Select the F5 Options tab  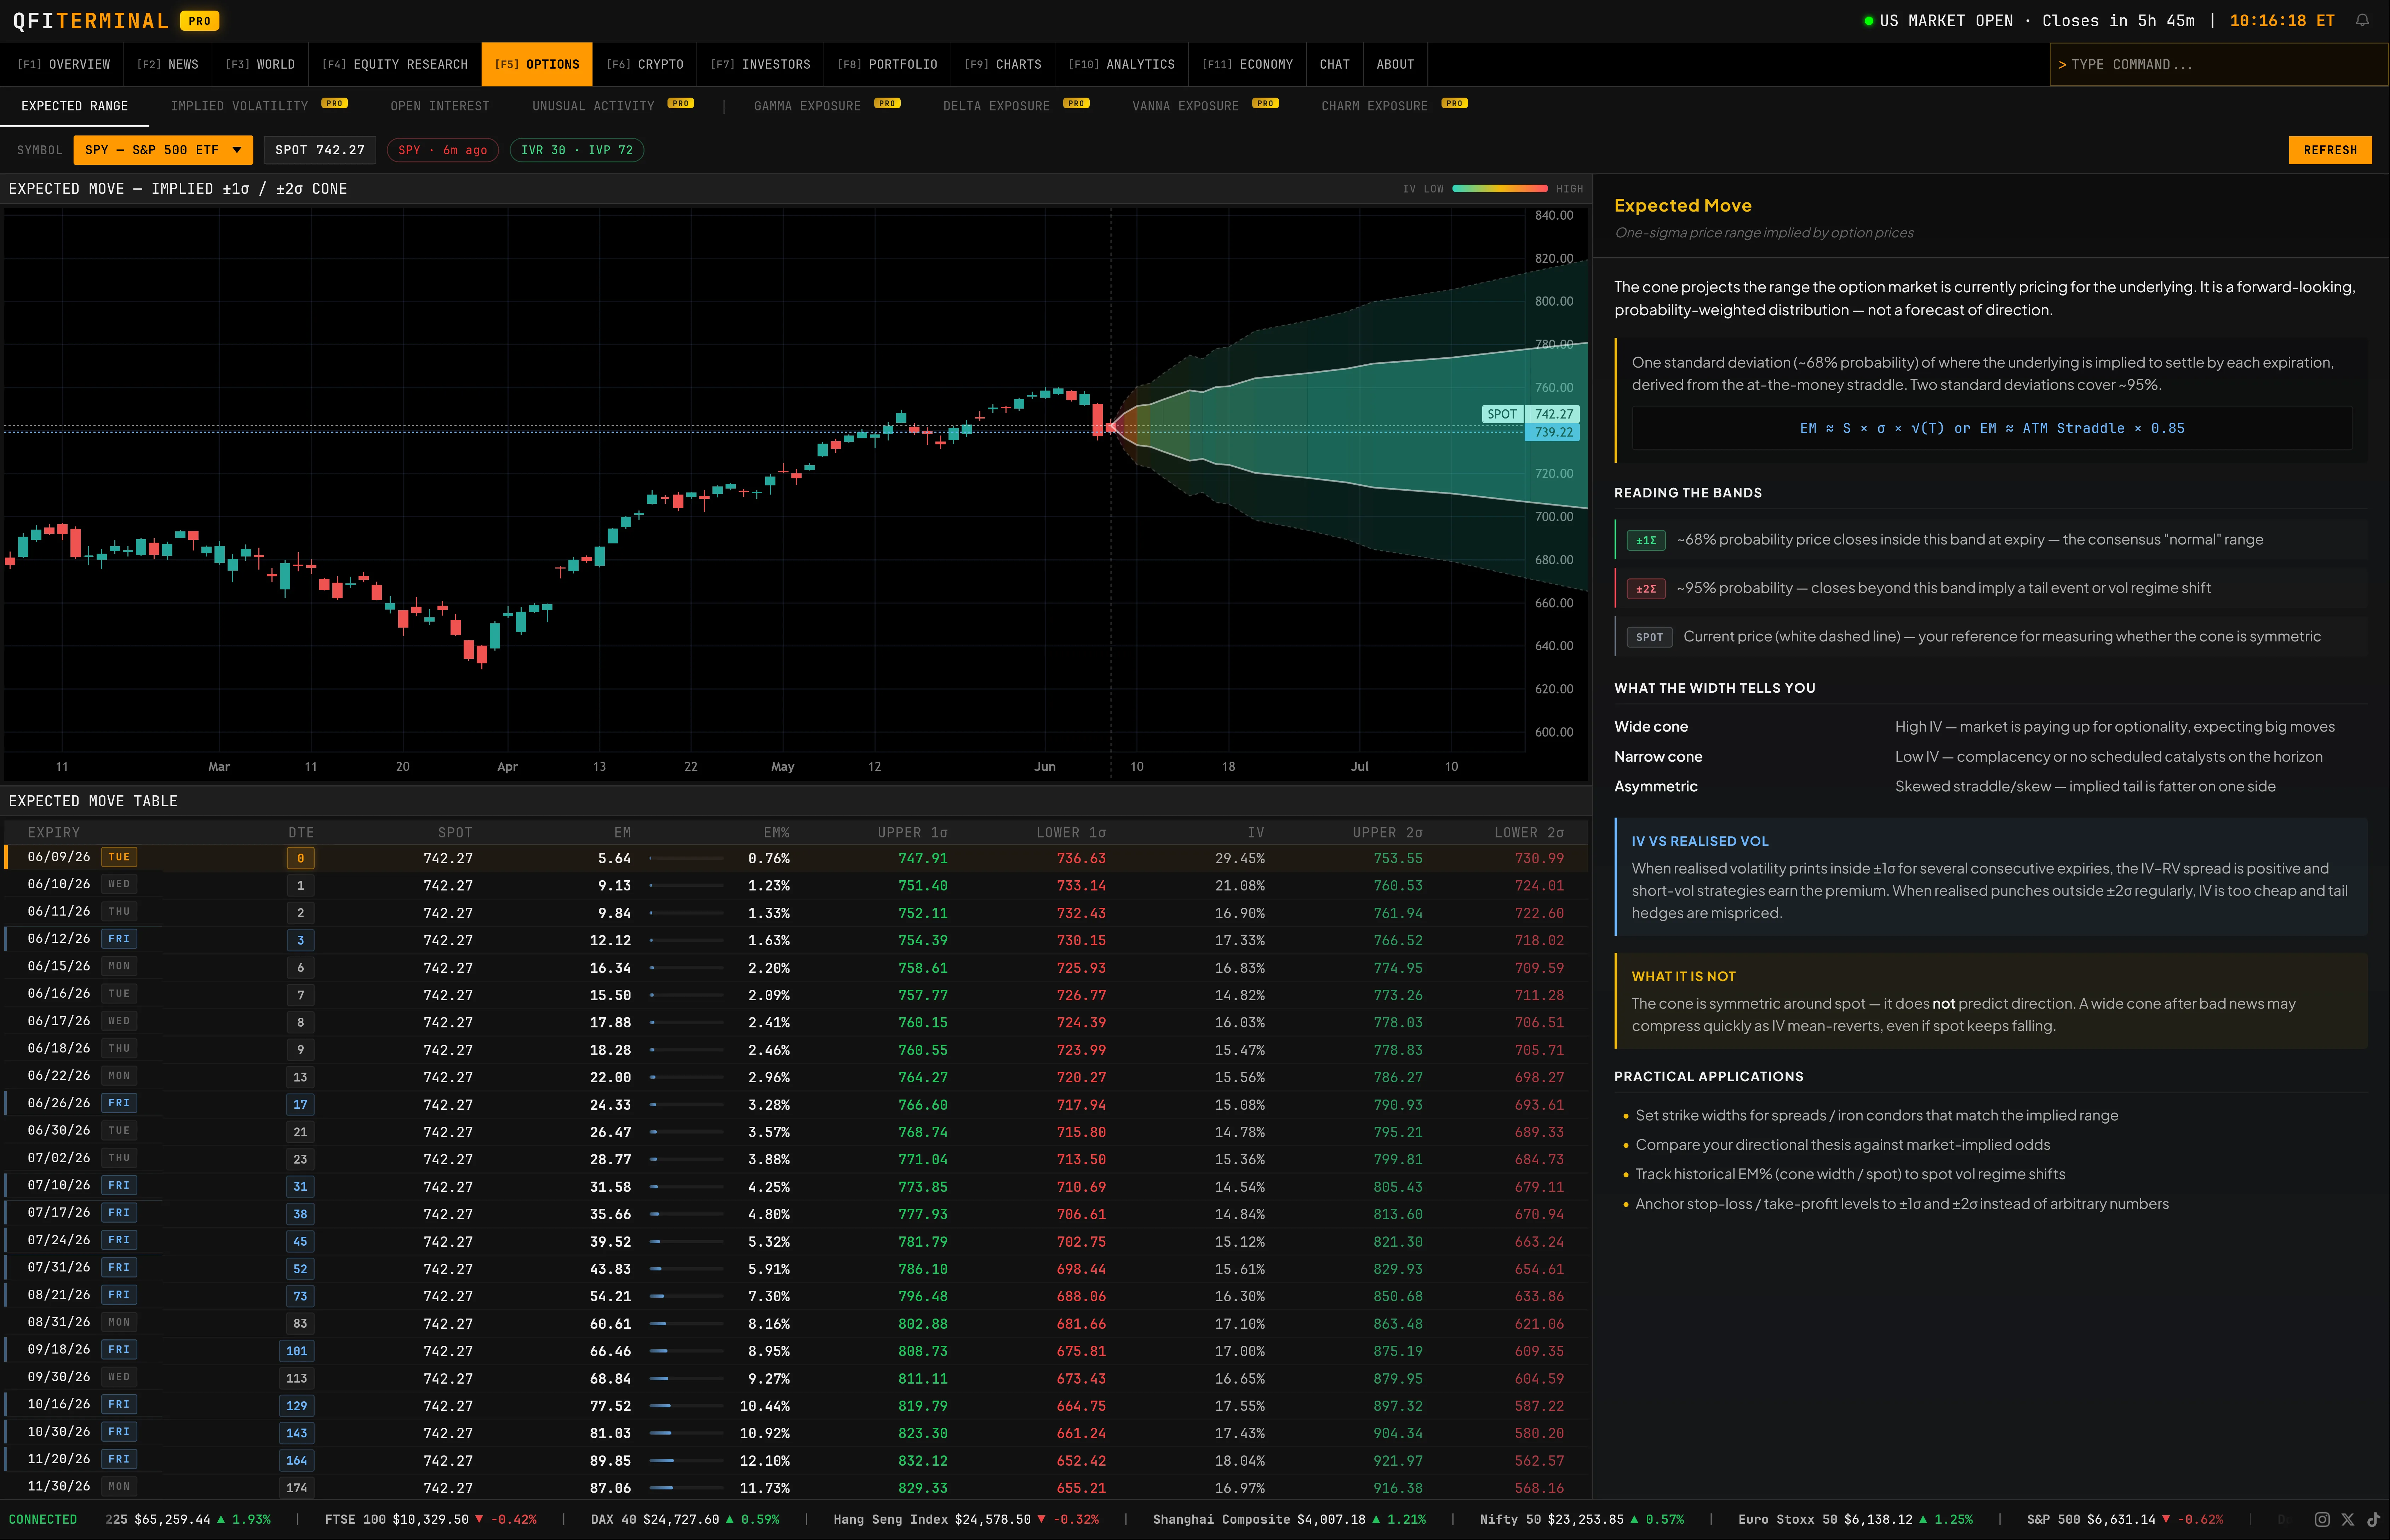pos(537,64)
